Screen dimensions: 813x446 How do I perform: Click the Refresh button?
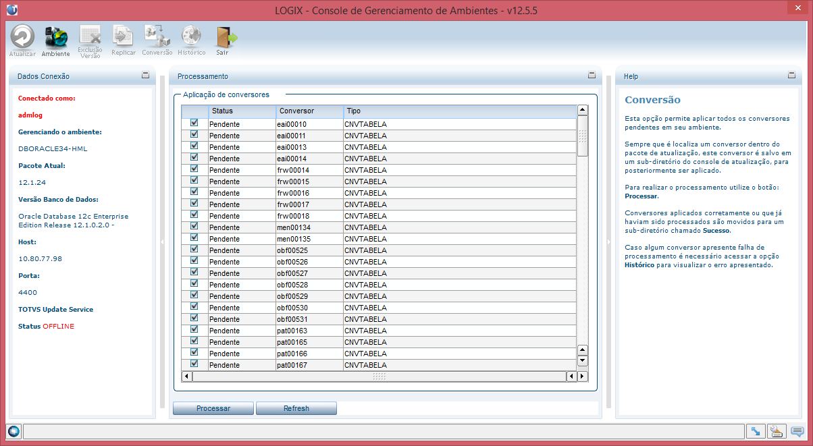(x=296, y=408)
